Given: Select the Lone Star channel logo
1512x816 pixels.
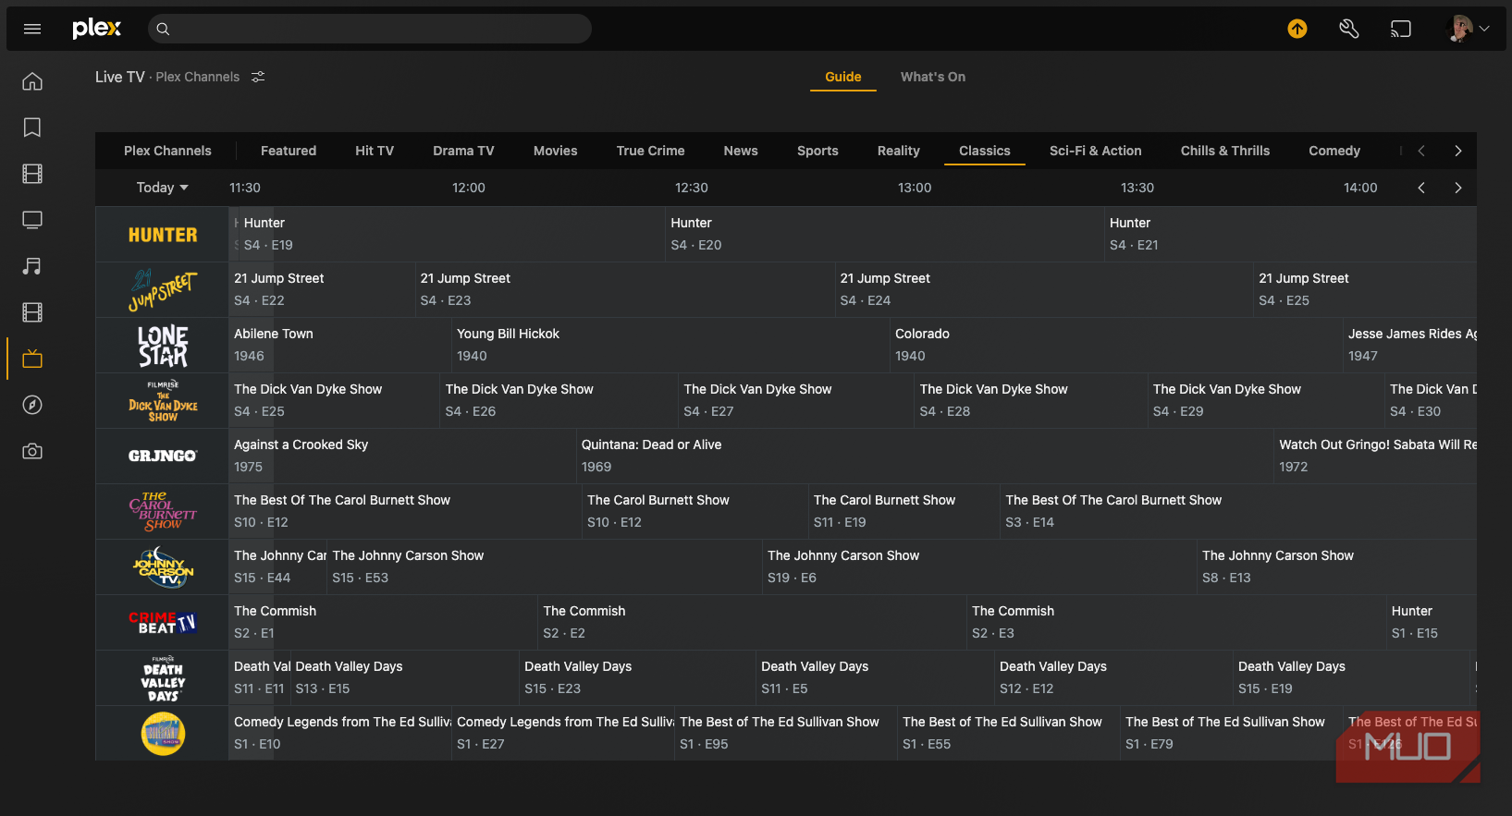Looking at the screenshot, I should click(162, 346).
